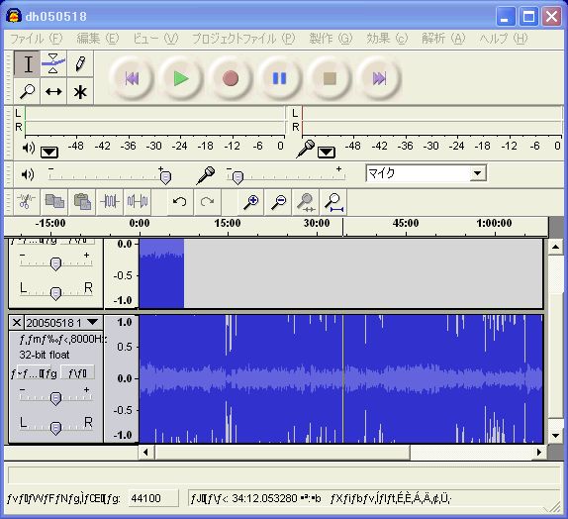Open output meter options dropdown
Screen dimensions: 568x519
(x=49, y=152)
